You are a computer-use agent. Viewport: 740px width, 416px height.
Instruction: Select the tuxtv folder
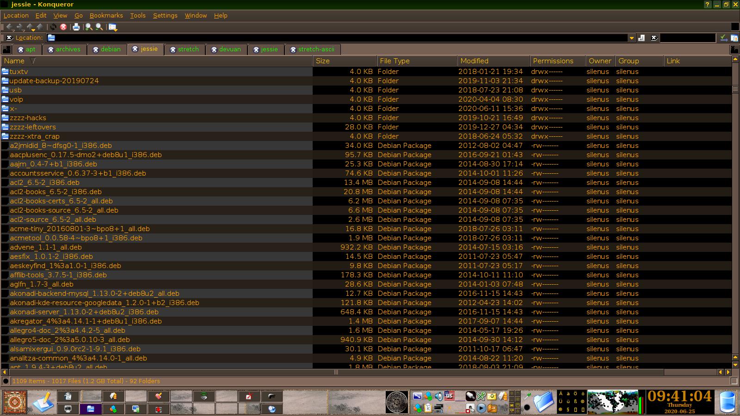(18, 72)
